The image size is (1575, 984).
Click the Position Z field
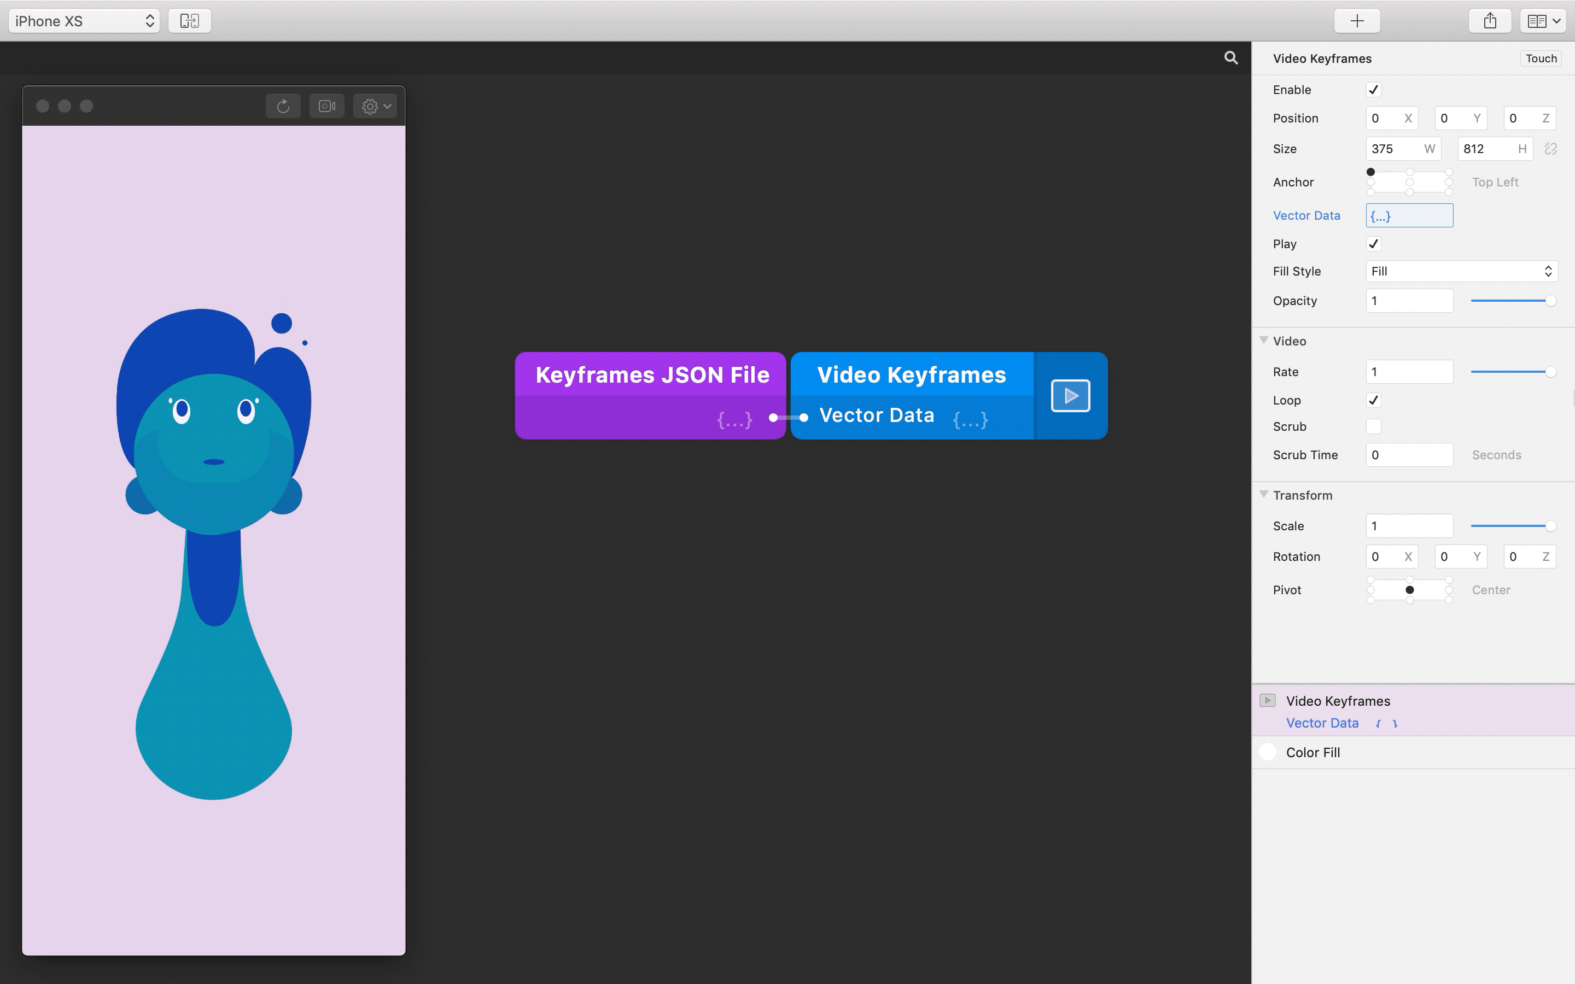(x=1530, y=119)
